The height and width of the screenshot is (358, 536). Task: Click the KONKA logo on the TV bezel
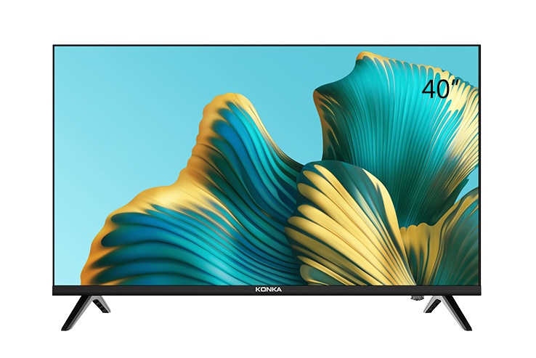point(268,290)
